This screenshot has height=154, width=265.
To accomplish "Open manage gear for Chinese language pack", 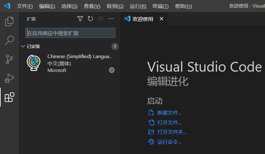I will [112, 70].
